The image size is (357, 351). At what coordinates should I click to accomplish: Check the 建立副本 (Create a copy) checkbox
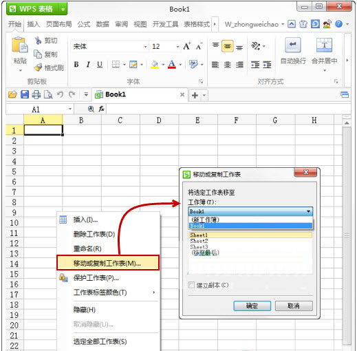[191, 285]
